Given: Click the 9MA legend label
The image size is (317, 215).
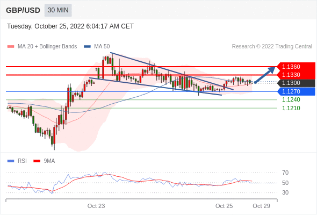Looking at the screenshot, I should [x=49, y=161].
